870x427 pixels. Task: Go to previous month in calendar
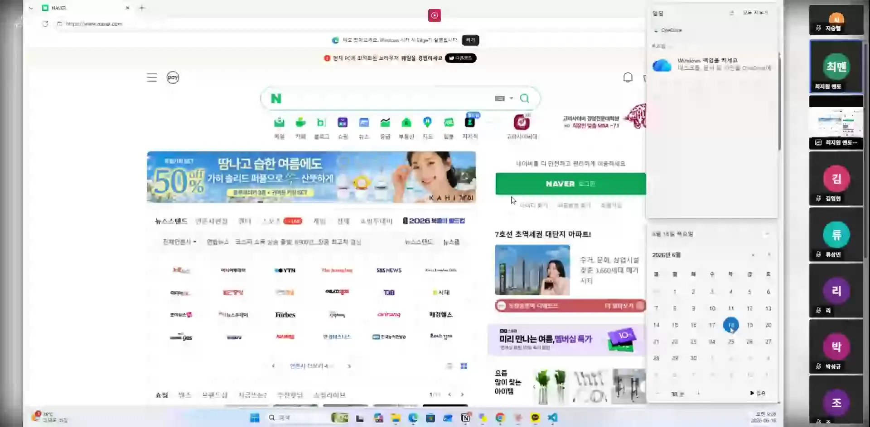pyautogui.click(x=753, y=255)
